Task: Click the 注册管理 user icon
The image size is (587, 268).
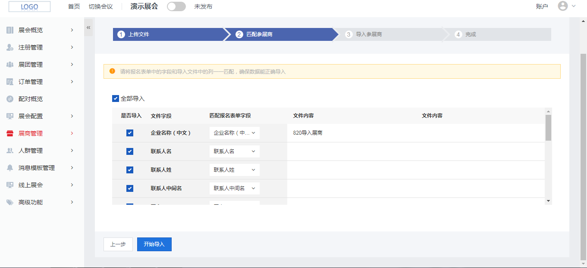Action: coord(10,47)
